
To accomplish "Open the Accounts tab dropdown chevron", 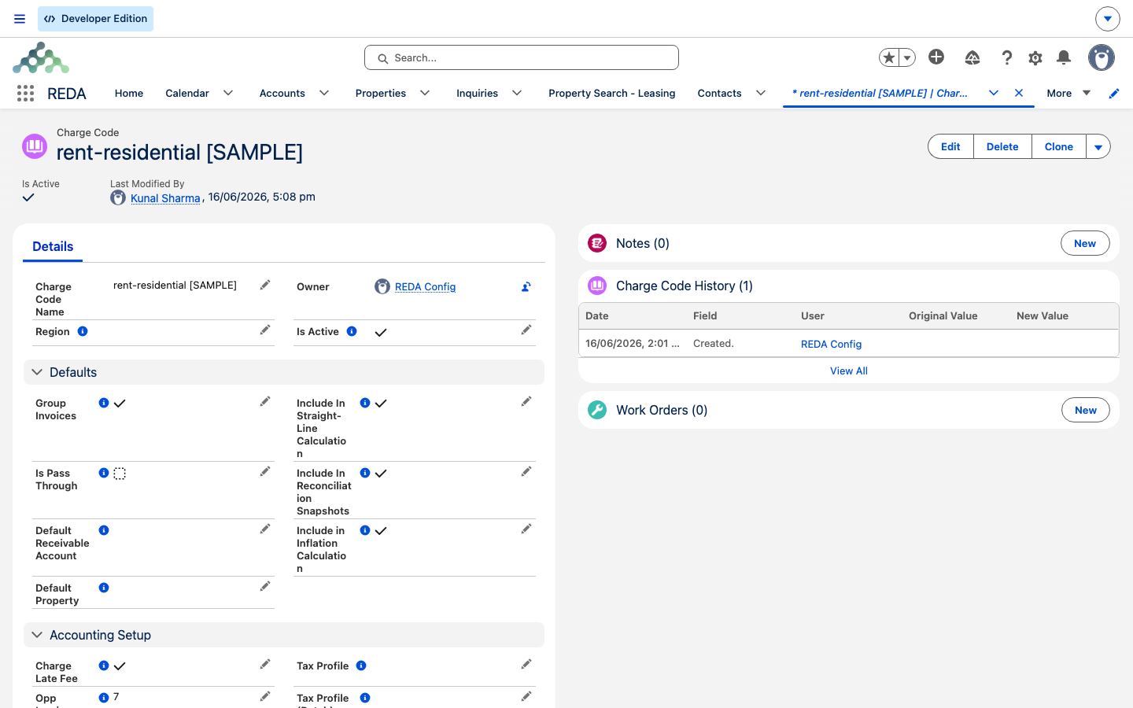I will point(324,93).
